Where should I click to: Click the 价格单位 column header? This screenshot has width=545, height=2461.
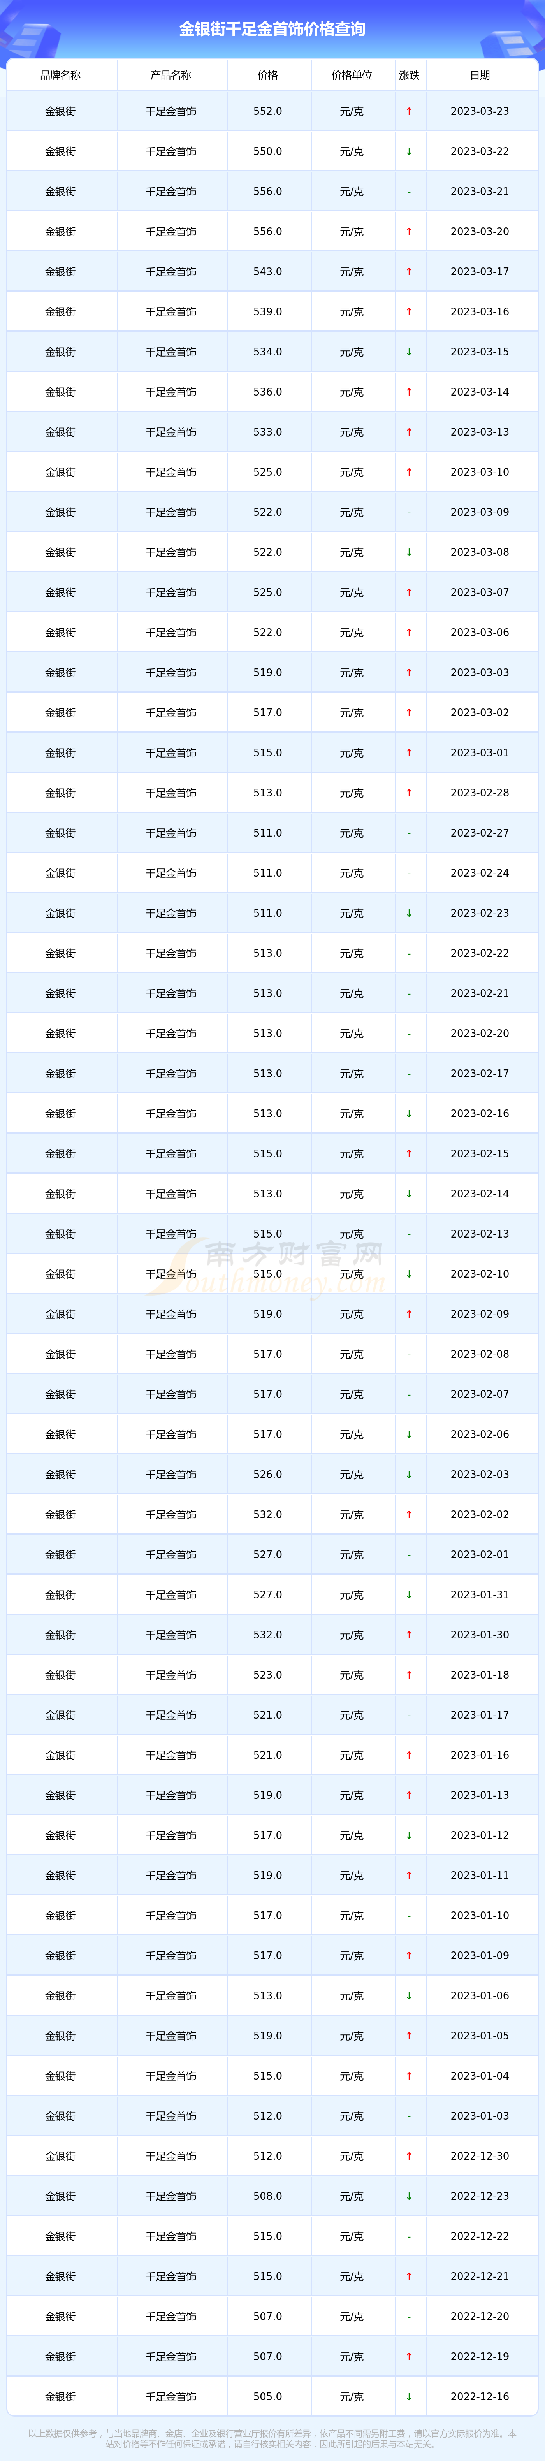tap(352, 76)
